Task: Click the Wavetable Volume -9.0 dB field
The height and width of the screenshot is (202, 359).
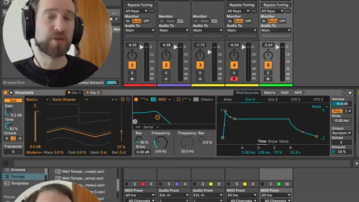Action: (342, 104)
